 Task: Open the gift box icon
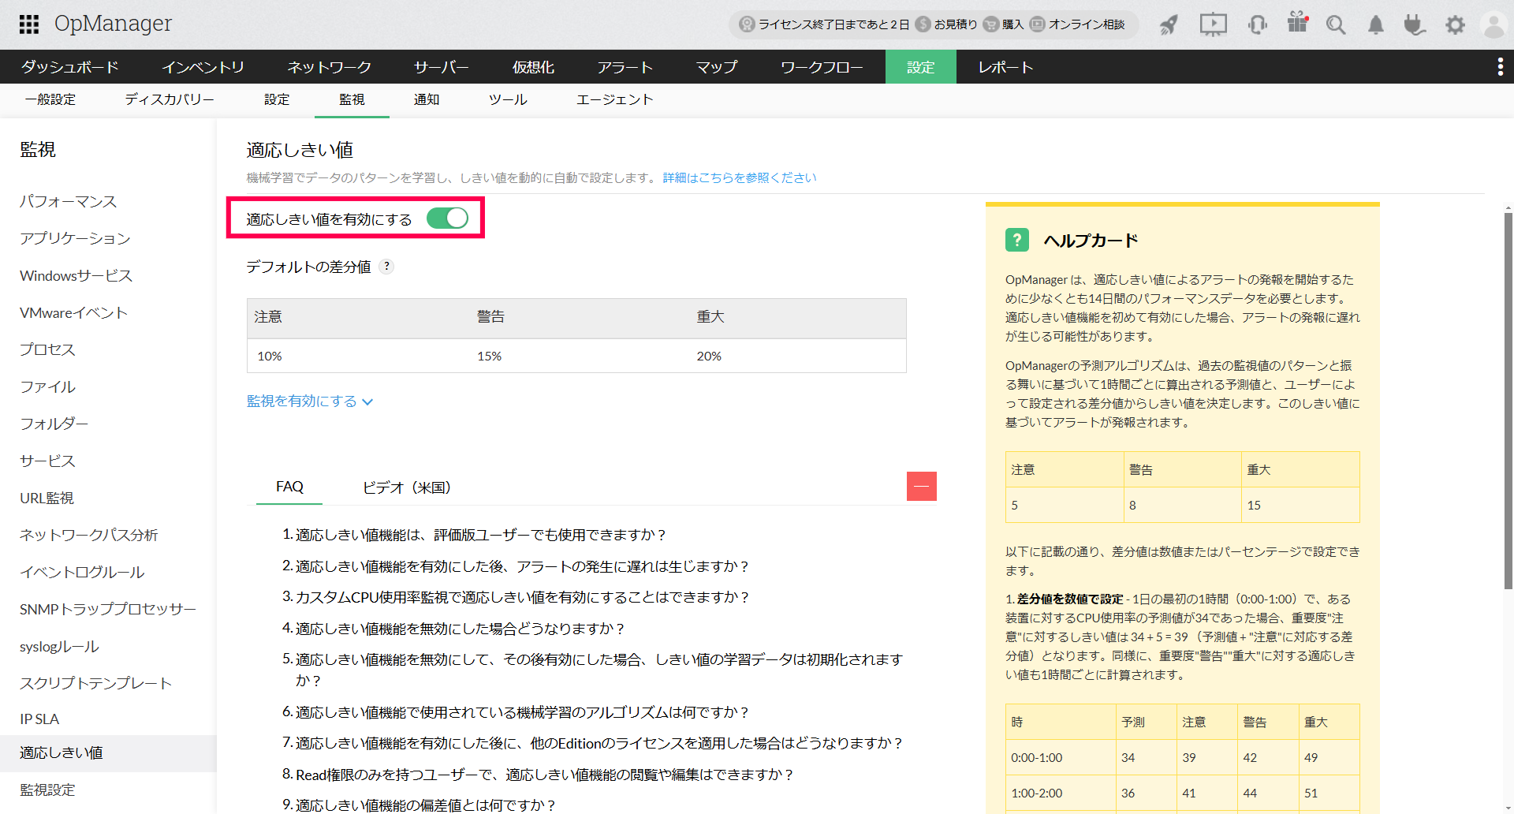[x=1297, y=23]
